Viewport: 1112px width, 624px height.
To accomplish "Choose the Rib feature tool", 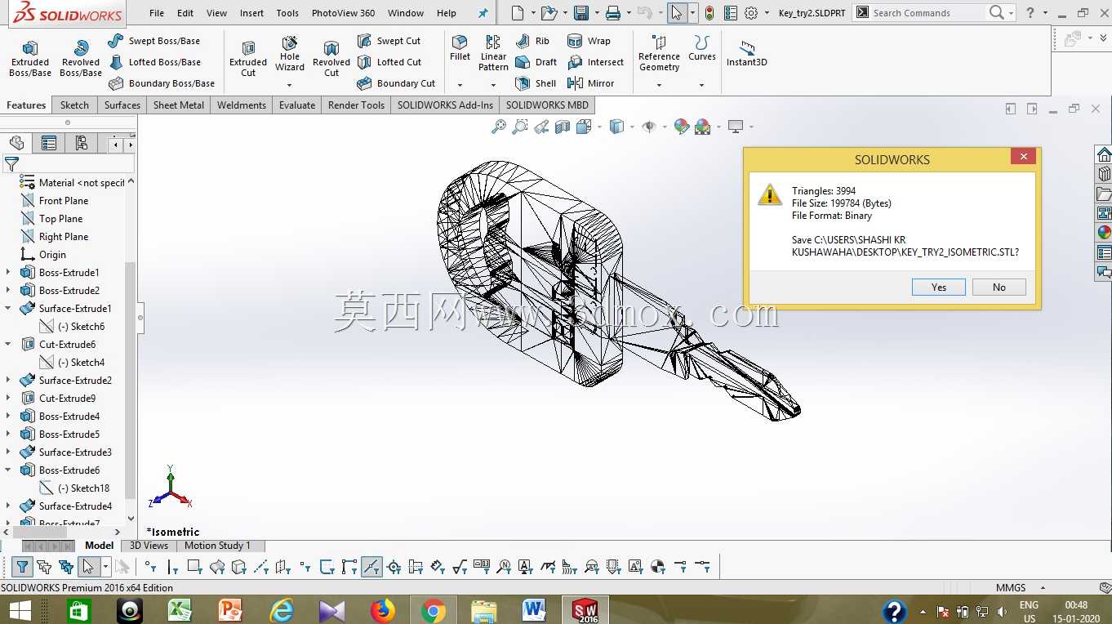I will click(x=532, y=41).
